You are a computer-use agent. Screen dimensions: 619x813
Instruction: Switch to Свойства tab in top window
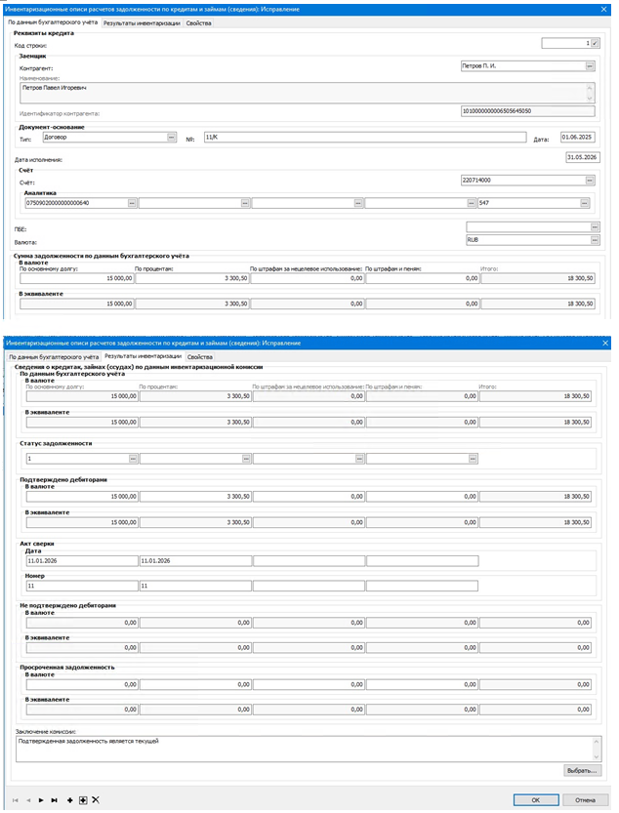pos(199,22)
